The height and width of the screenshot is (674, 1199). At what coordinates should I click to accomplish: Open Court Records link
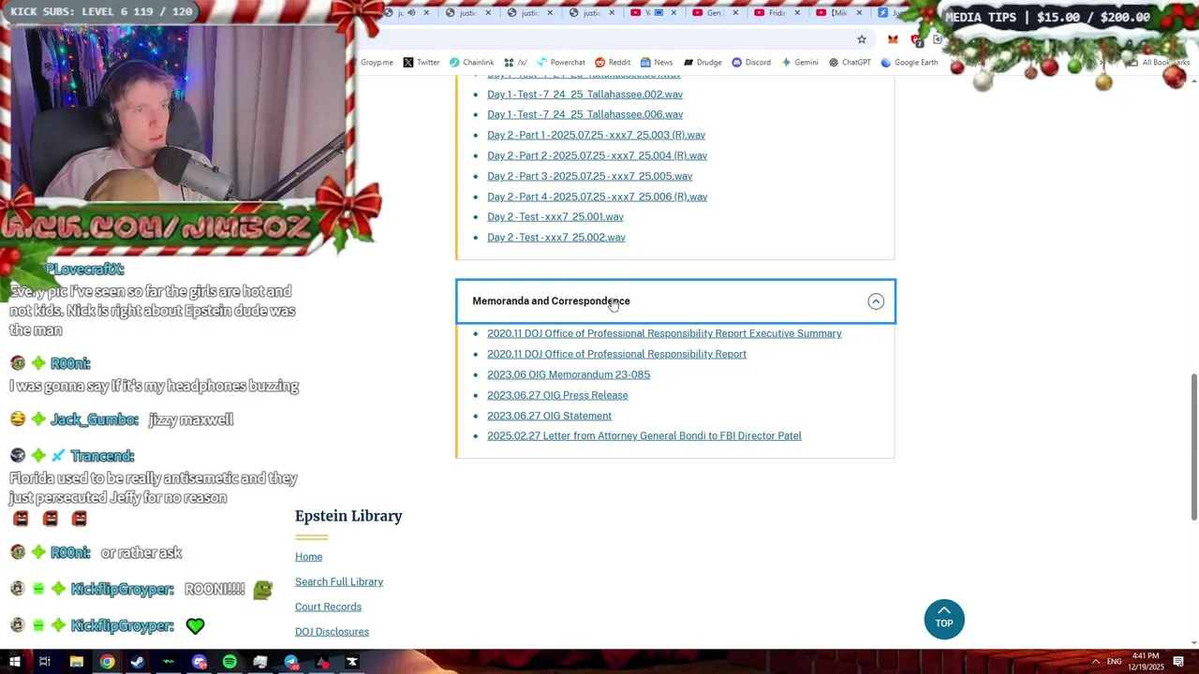coord(328,607)
